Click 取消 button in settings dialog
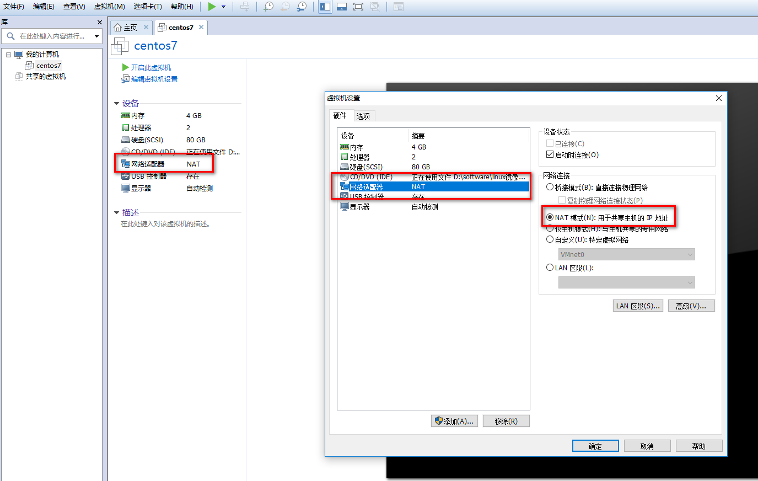Viewport: 758px width, 481px height. click(647, 446)
